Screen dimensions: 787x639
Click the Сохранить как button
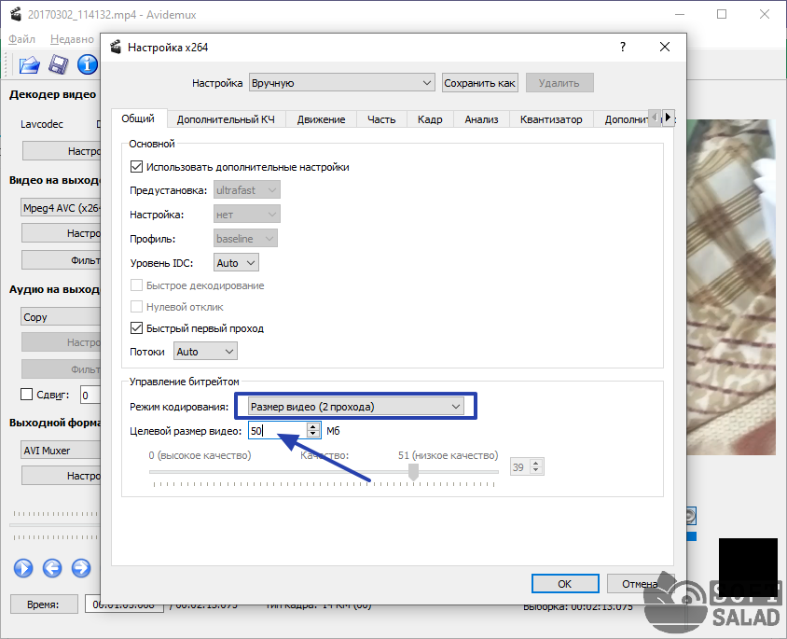(x=480, y=83)
